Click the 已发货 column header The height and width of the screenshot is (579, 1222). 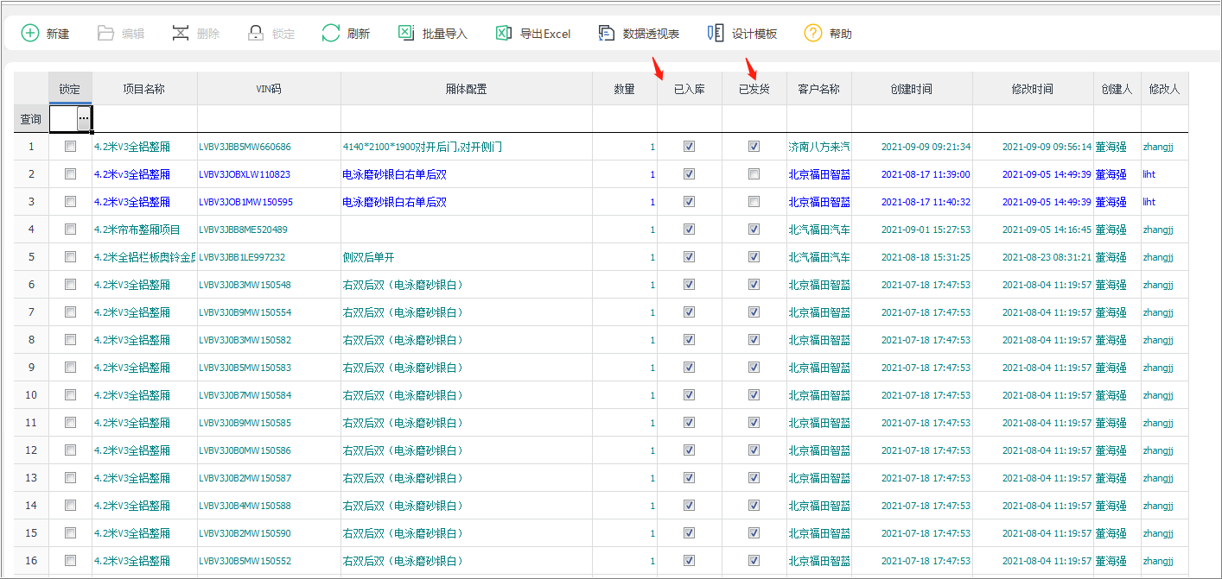(754, 89)
